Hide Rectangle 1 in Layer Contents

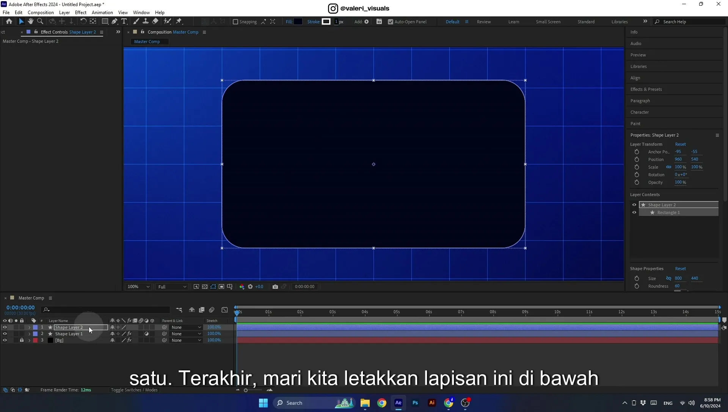(x=634, y=212)
